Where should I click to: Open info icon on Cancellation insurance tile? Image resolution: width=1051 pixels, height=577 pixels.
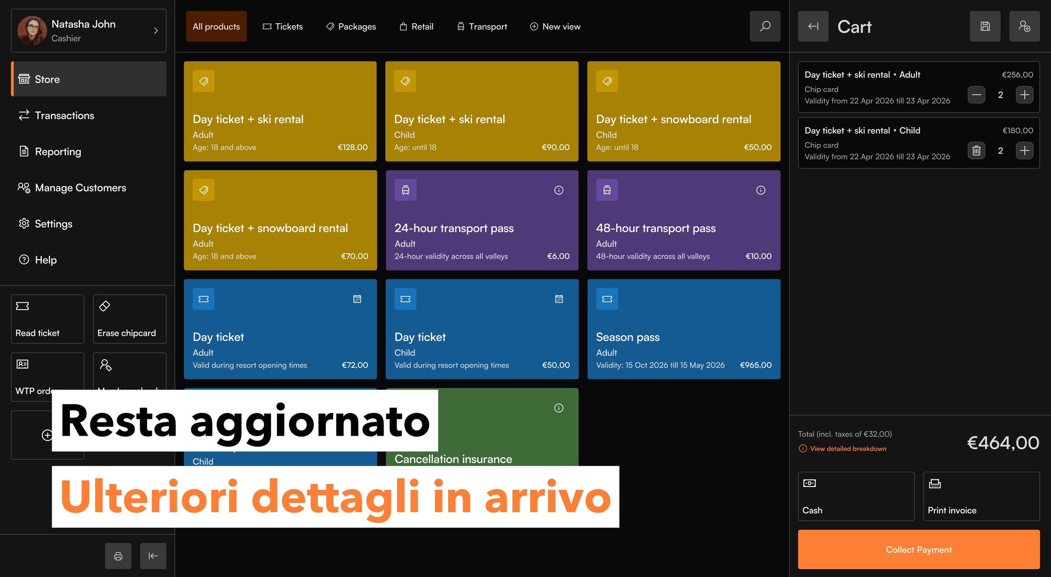click(559, 408)
